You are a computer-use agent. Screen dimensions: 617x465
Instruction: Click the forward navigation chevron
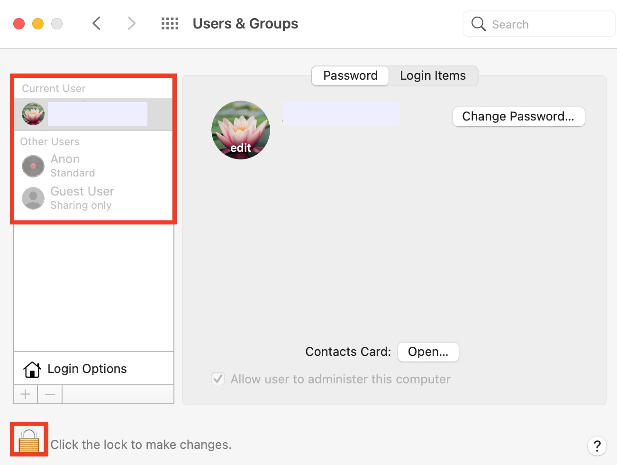pyautogui.click(x=131, y=23)
